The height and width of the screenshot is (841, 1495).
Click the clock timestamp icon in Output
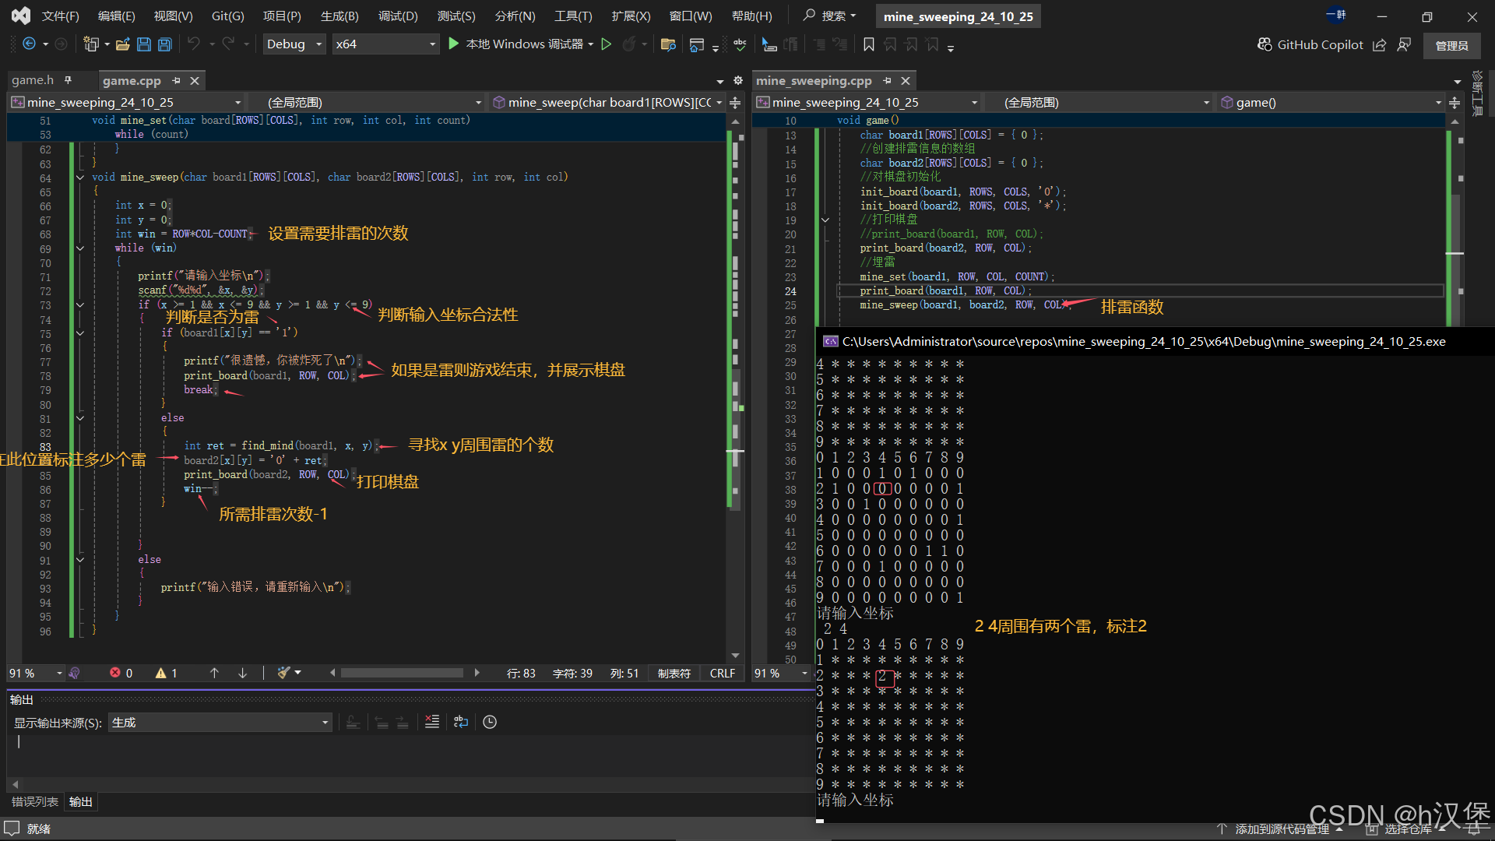tap(490, 722)
